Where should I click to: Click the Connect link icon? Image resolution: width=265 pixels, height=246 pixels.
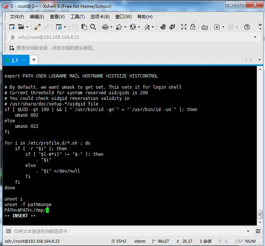click(x=37, y=27)
